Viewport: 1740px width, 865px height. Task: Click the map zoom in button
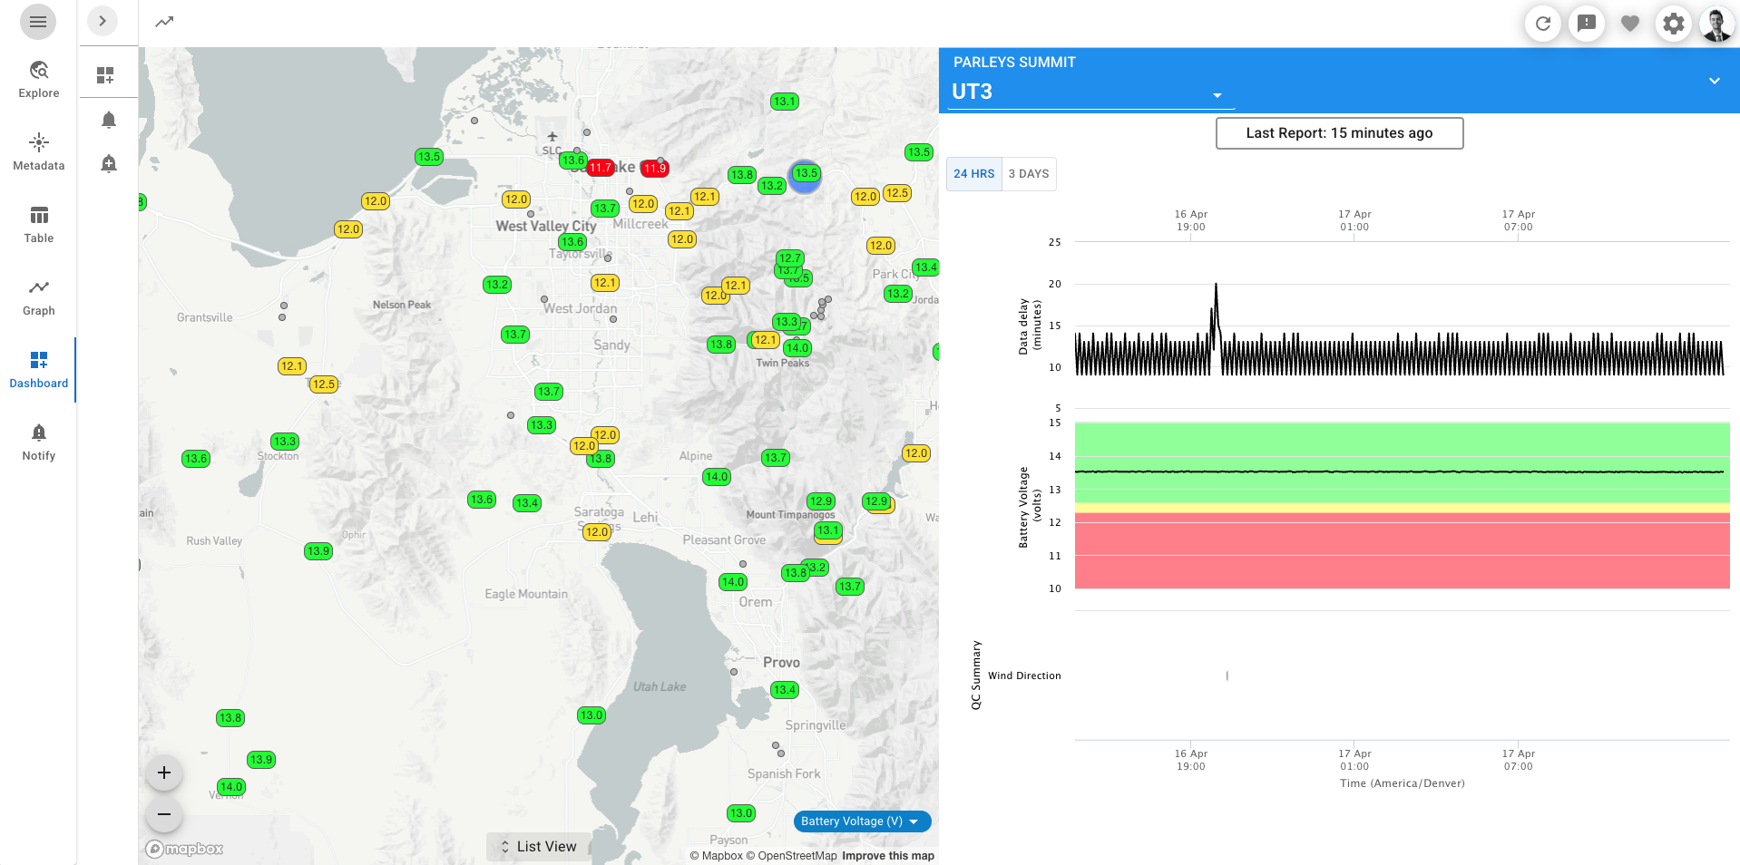(x=164, y=773)
